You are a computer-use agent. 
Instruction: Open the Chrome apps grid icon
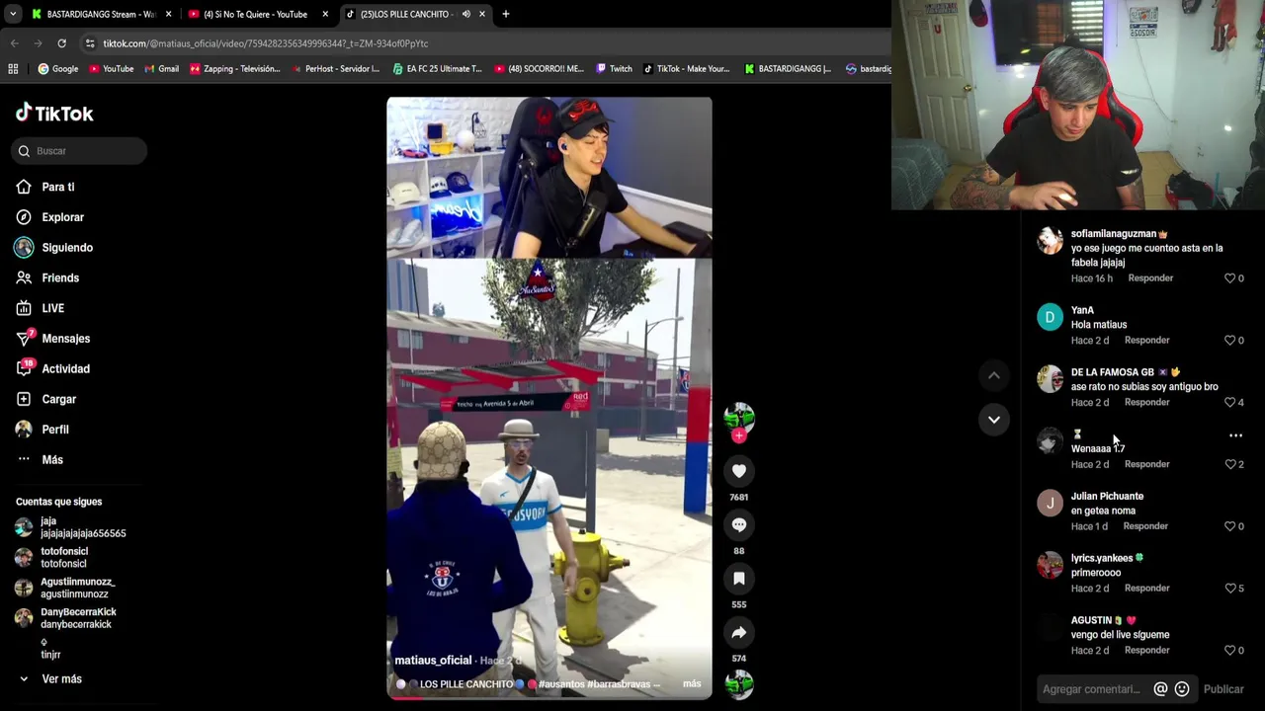click(13, 69)
